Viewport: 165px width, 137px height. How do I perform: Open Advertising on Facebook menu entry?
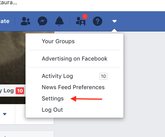point(74,59)
